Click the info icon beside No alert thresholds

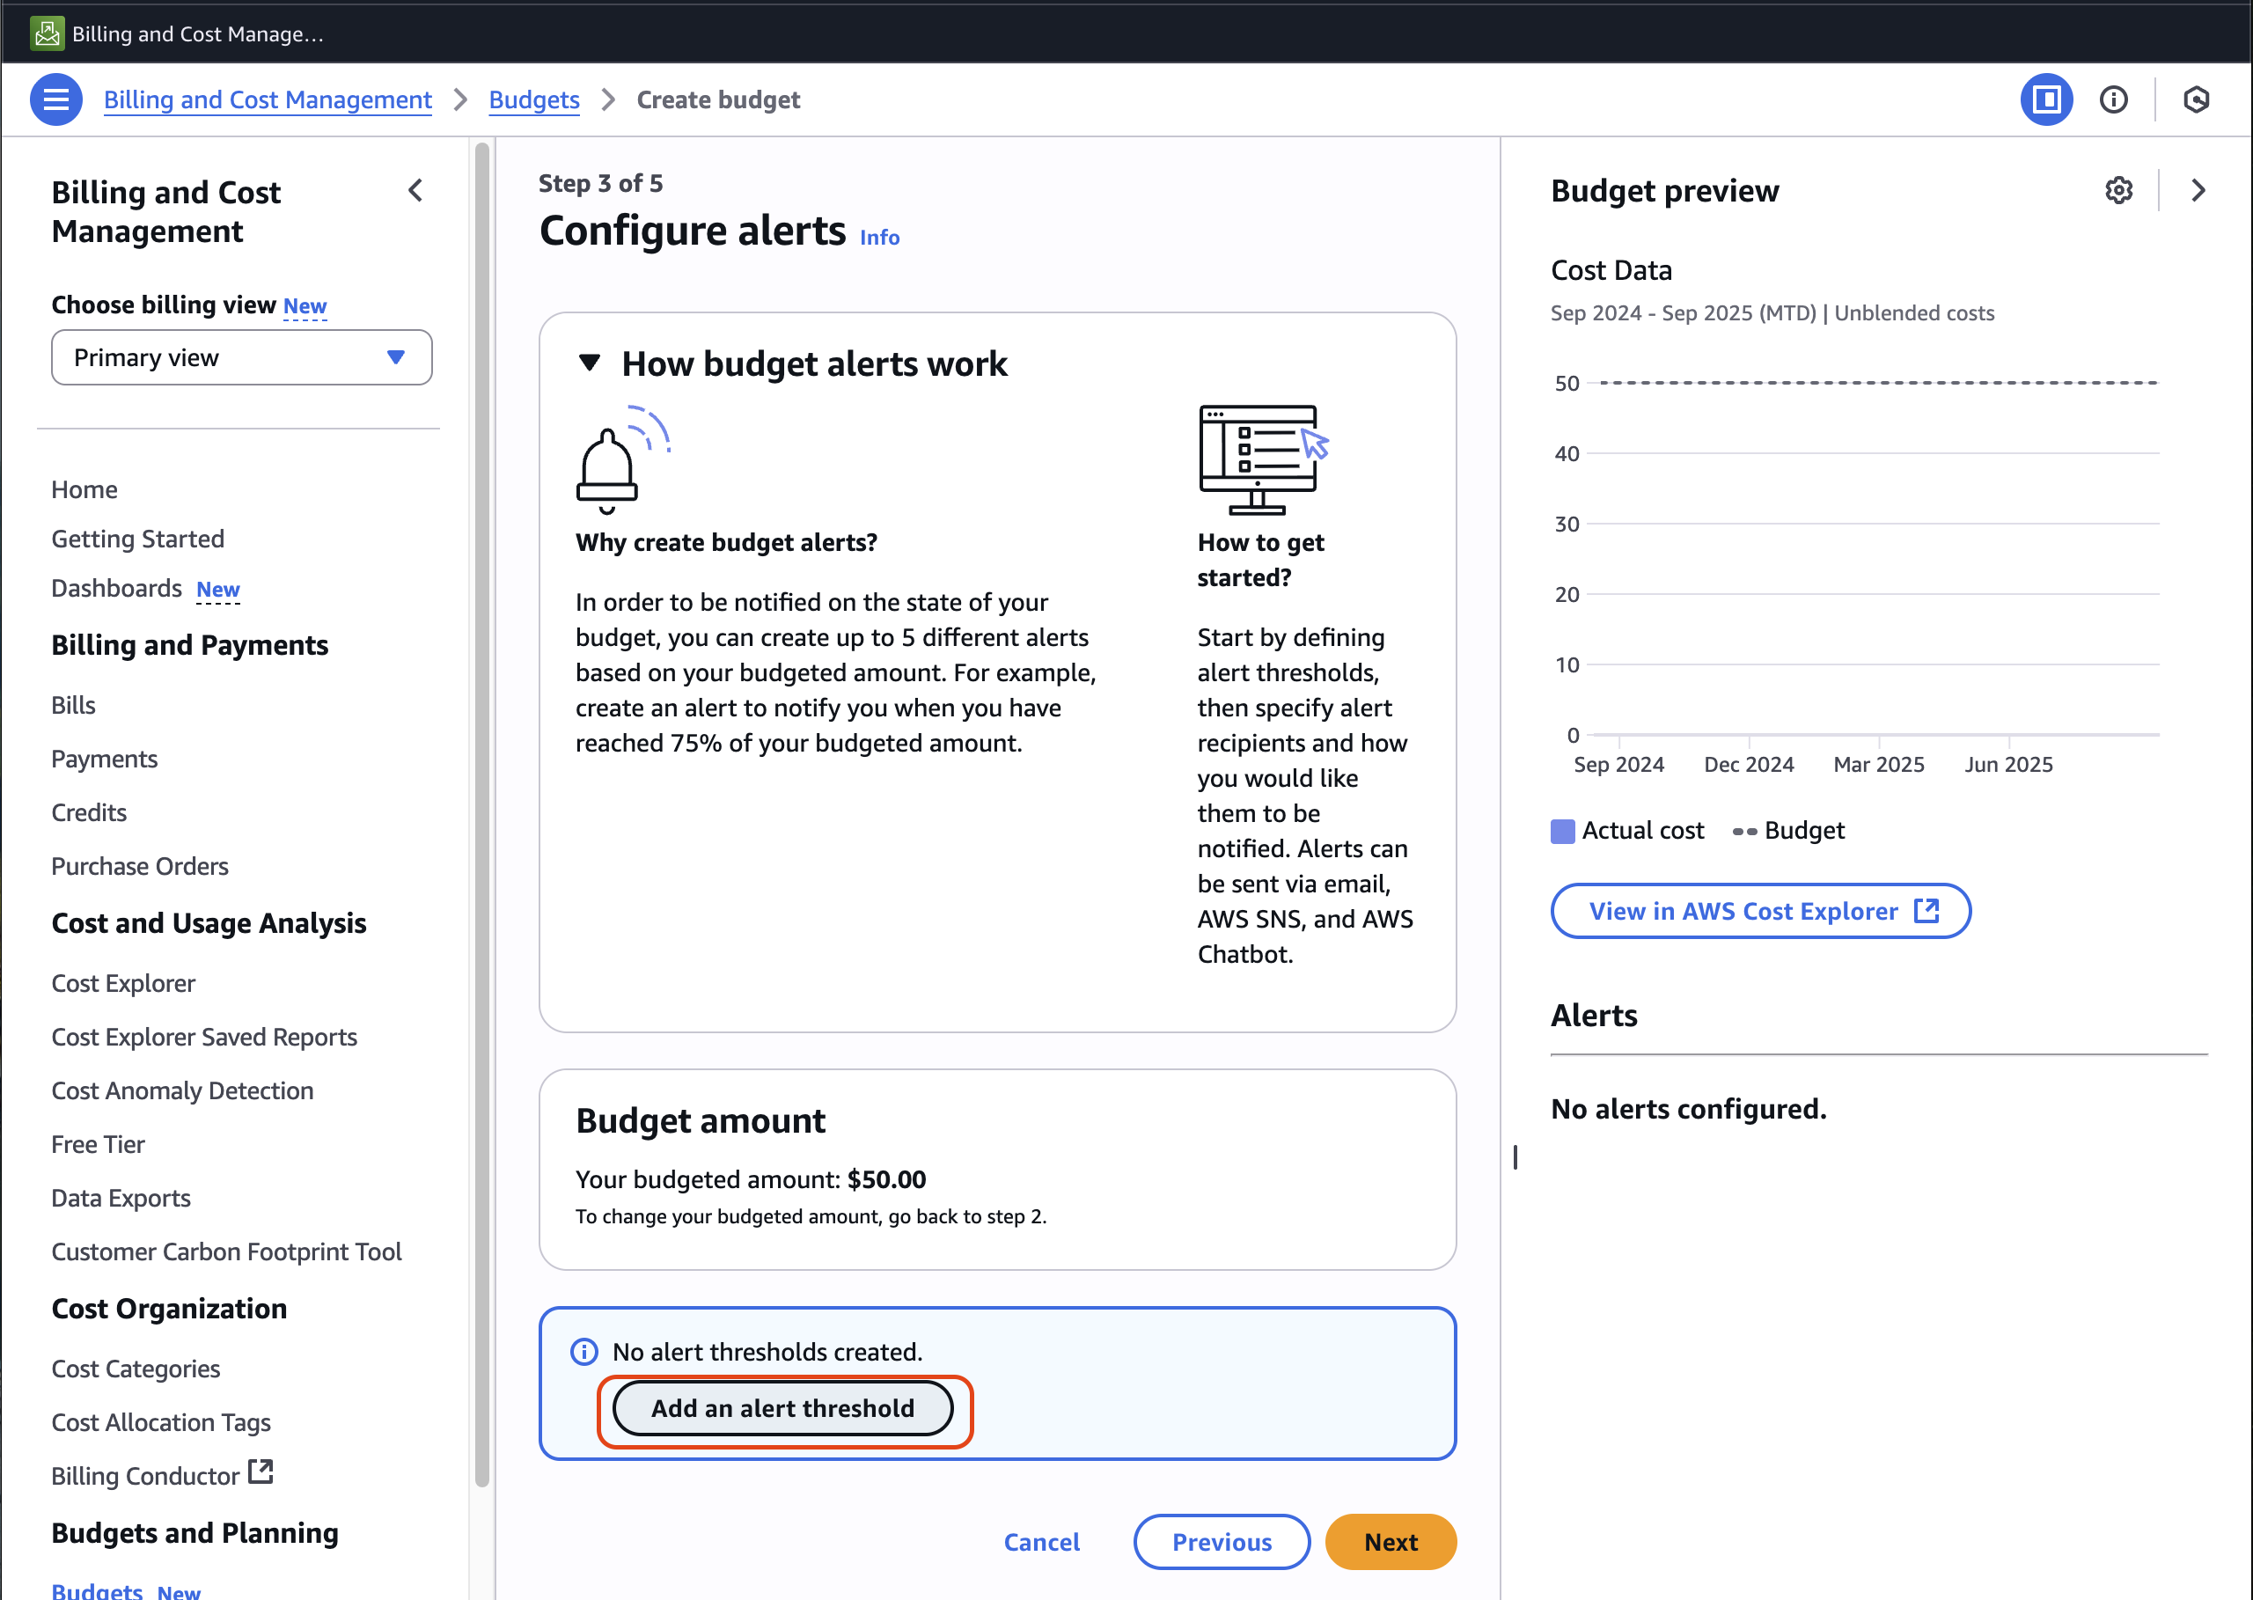(584, 1352)
